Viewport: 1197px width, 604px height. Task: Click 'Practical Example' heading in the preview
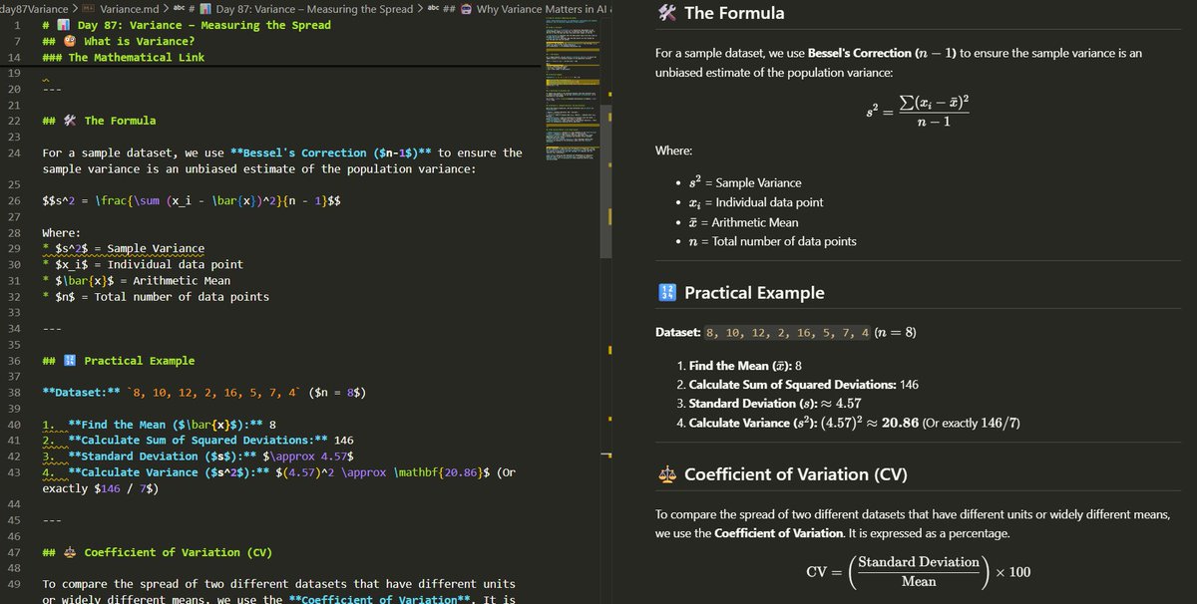click(754, 293)
